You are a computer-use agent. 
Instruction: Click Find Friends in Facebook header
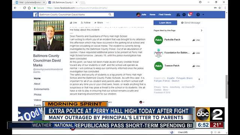[165, 15]
